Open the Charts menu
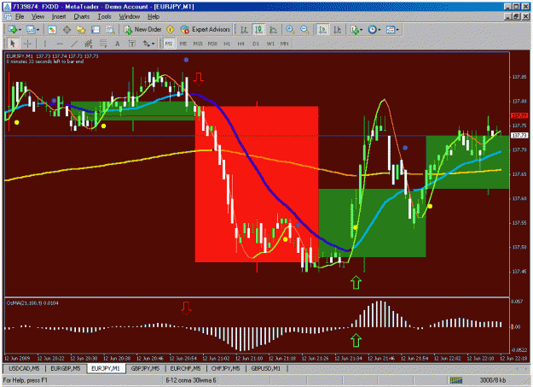Screen dimensions: 533x387 82,16
